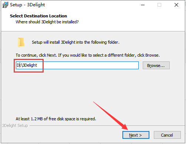The height and width of the screenshot is (144, 186).
Task: Cancel the 3Delight installation
Action: point(167,135)
